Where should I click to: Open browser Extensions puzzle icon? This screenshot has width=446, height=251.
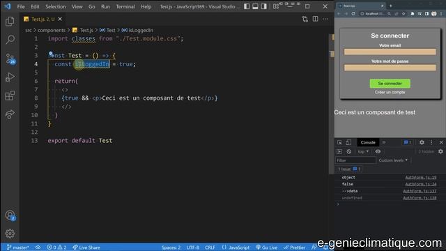tap(412, 13)
